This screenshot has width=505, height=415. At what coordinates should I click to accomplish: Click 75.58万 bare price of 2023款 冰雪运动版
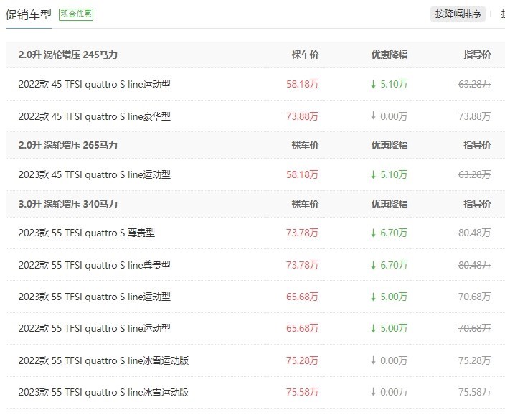[x=302, y=392]
